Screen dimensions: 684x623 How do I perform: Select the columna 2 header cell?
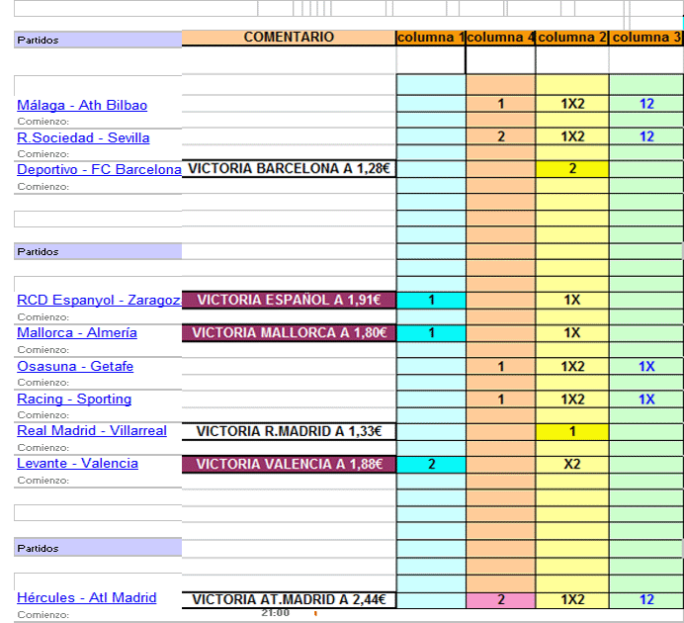(572, 38)
